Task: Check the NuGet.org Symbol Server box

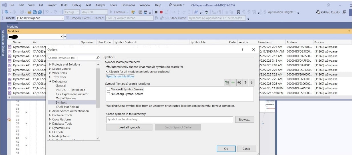Action: (x=108, y=94)
